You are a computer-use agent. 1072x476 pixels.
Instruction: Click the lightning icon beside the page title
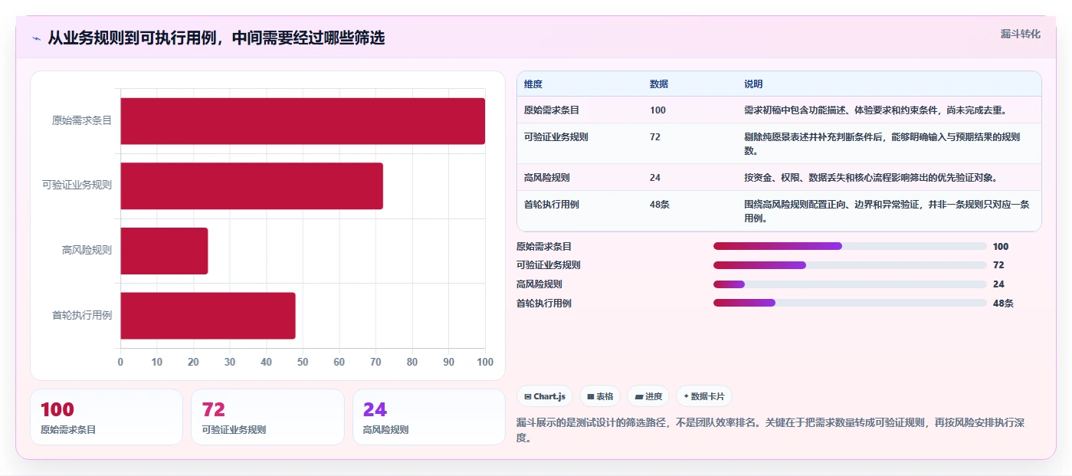pos(36,38)
